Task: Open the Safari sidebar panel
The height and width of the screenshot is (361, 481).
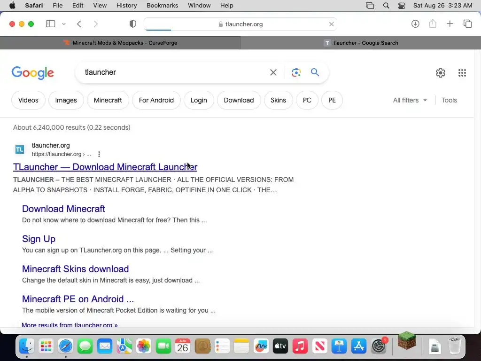Action: [x=50, y=24]
